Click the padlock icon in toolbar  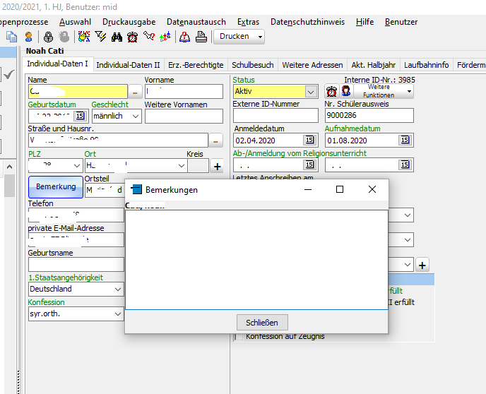(x=49, y=37)
